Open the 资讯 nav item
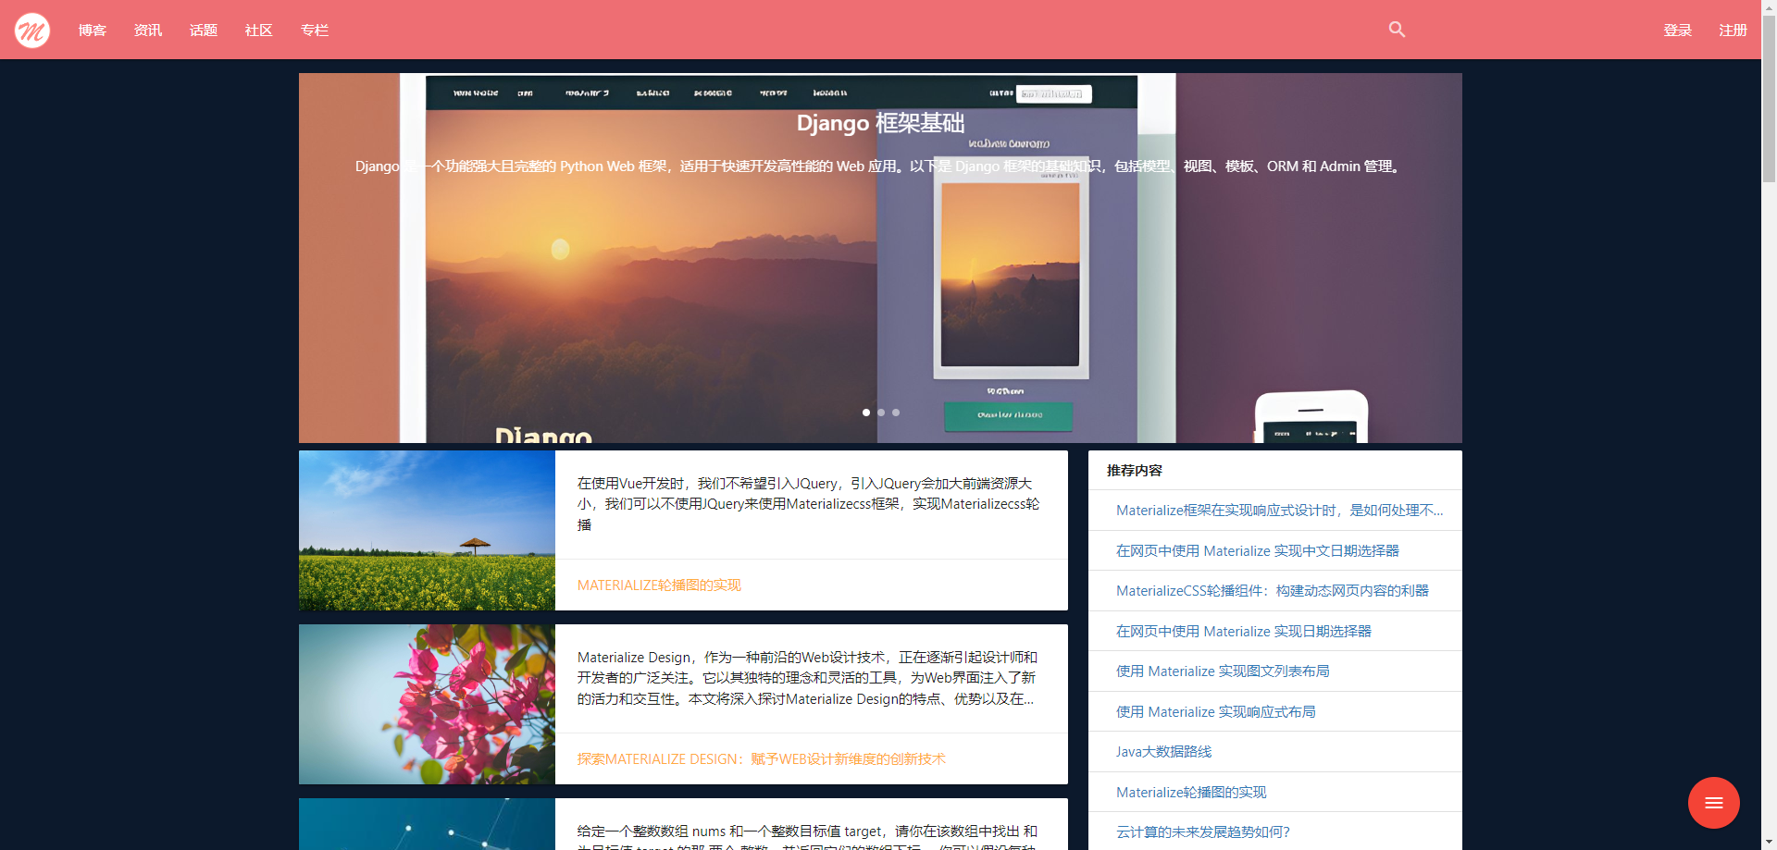Screen dimensions: 1777x850 click(148, 31)
